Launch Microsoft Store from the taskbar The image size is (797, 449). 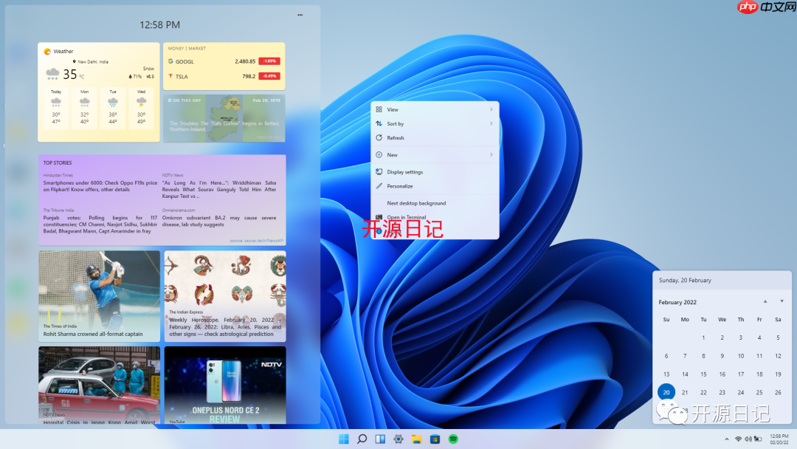tap(434, 439)
